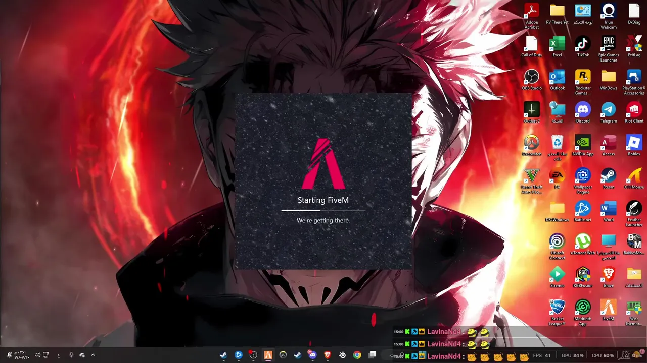Image resolution: width=647 pixels, height=363 pixels.
Task: Open the DS4Windows folder icon
Action: click(557, 211)
